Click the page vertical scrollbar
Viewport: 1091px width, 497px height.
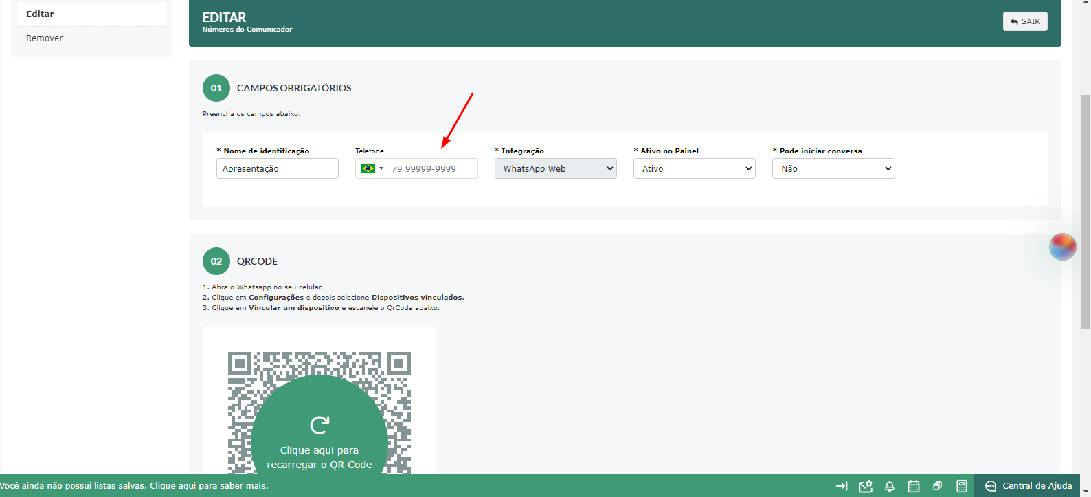pyautogui.click(x=1086, y=212)
